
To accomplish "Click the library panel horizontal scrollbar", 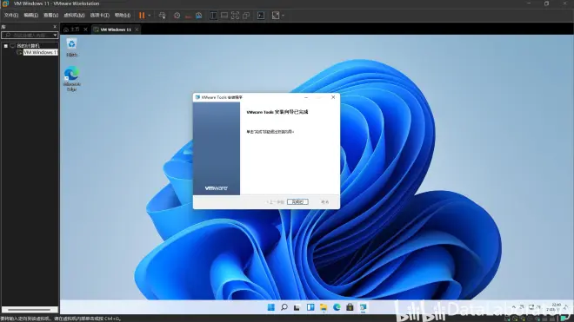I will click(30, 310).
